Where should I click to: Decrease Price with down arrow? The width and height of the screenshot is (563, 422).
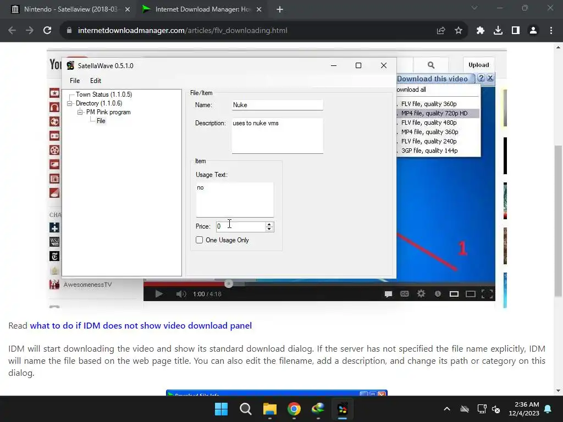(x=269, y=229)
